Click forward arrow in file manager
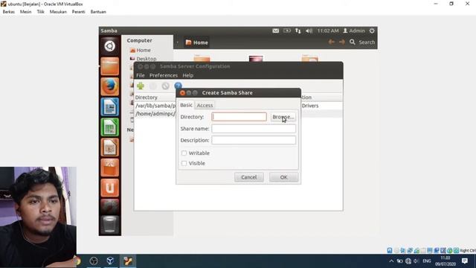 [342, 42]
